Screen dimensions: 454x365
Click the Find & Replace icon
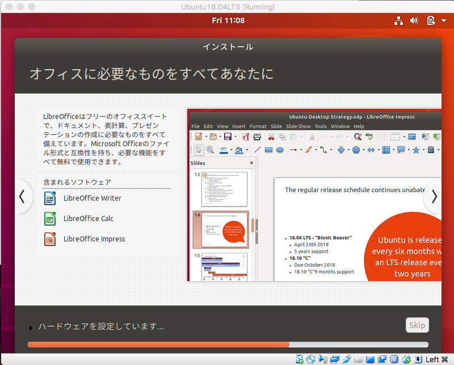(x=358, y=137)
